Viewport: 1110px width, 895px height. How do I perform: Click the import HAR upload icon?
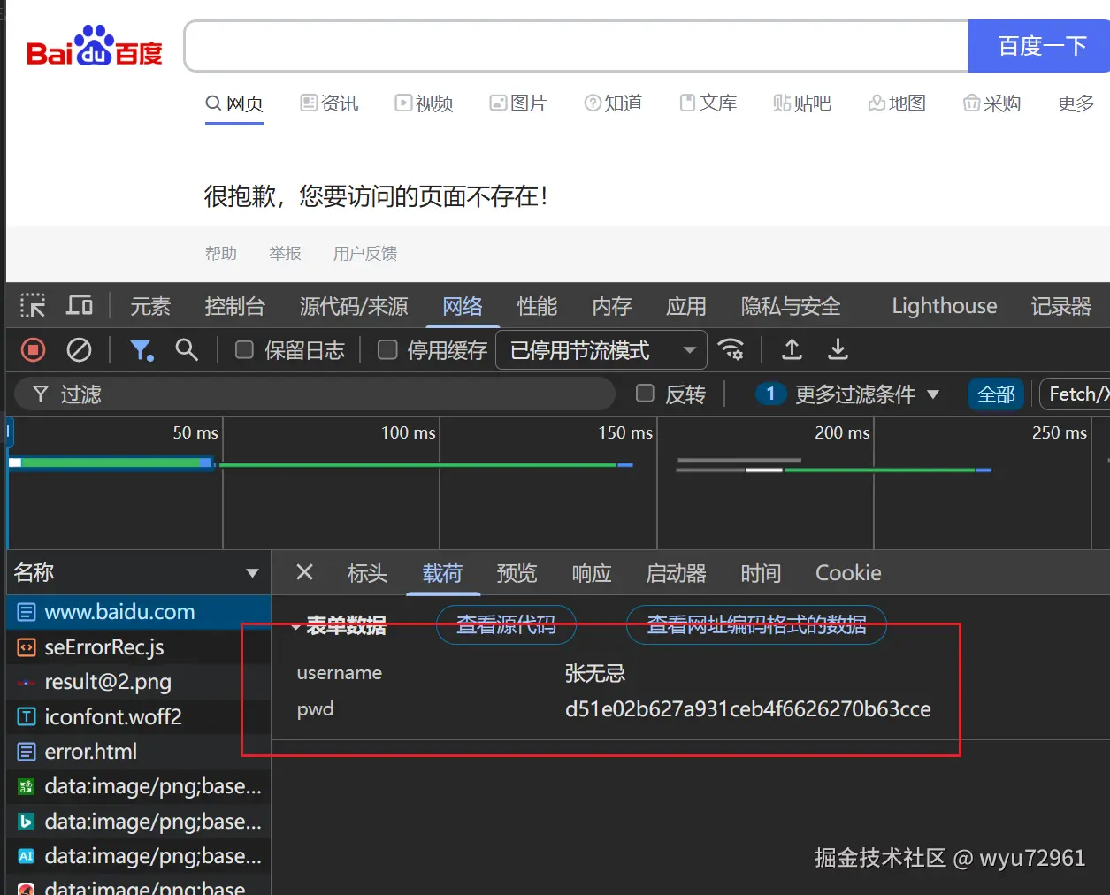pyautogui.click(x=792, y=349)
